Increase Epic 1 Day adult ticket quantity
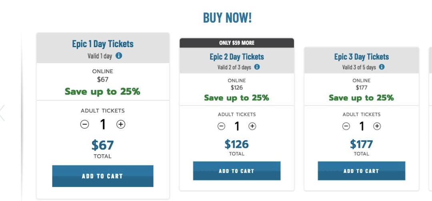 121,124
